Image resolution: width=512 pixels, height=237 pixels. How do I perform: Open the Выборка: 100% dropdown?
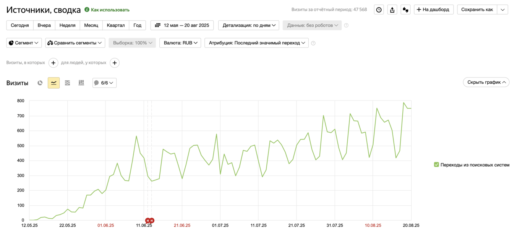pos(132,43)
